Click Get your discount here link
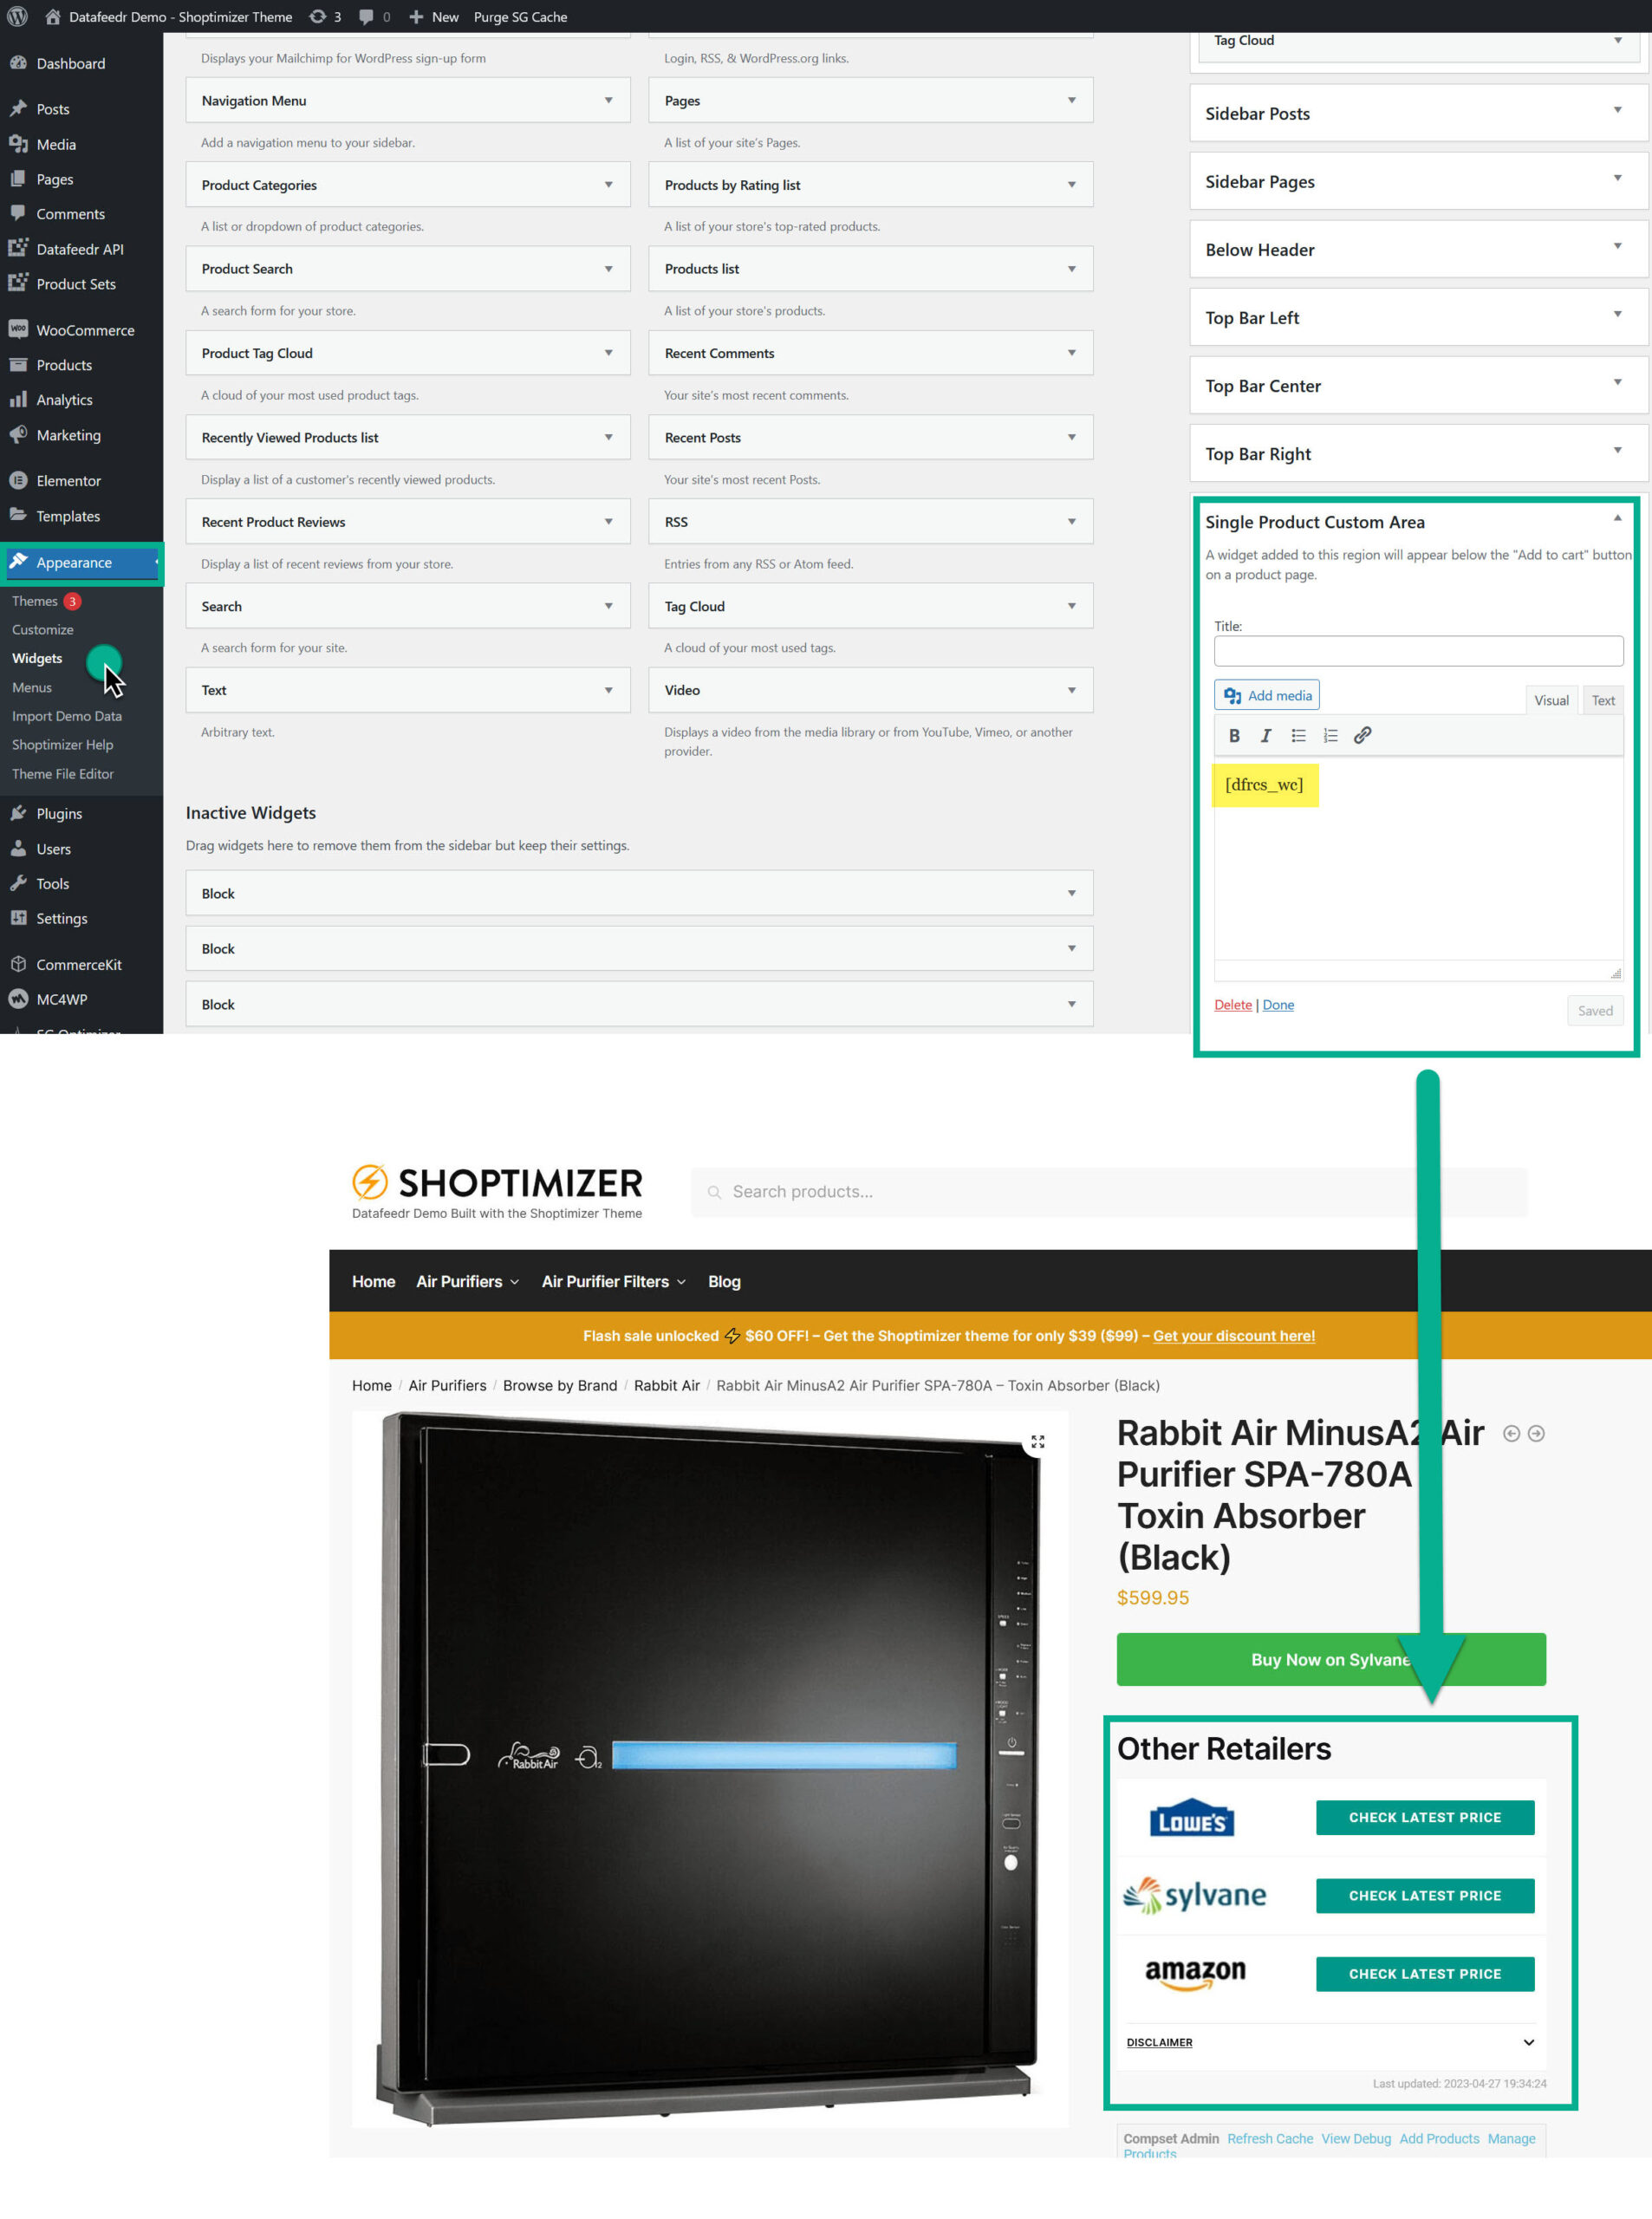The height and width of the screenshot is (2219, 1652). (x=1234, y=1336)
